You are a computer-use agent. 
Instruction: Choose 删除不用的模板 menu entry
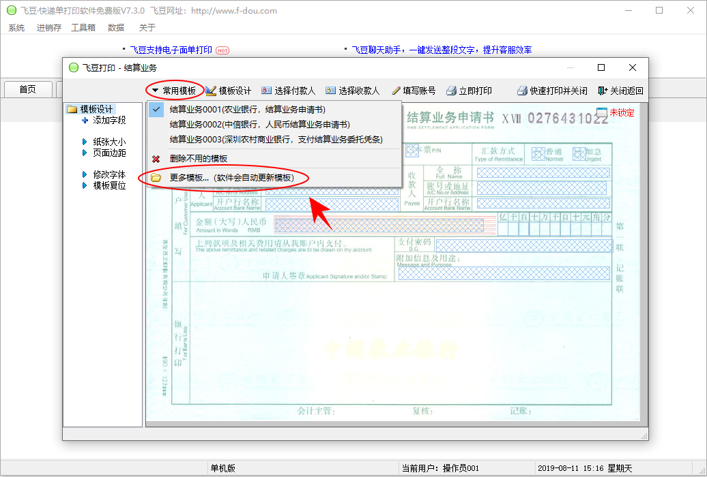coord(274,159)
